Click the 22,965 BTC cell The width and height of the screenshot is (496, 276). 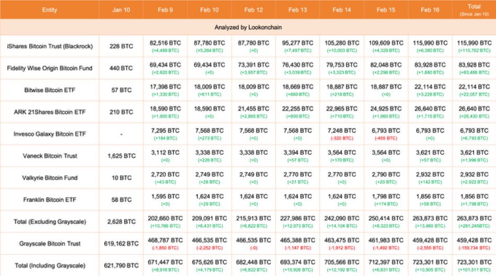tap(341, 112)
